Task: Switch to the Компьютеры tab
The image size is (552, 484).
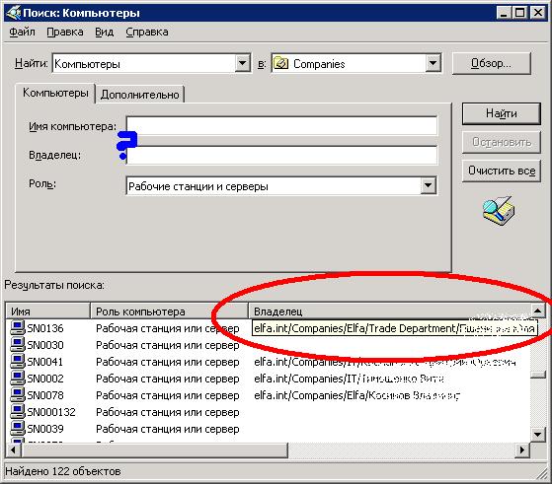Action: (55, 93)
